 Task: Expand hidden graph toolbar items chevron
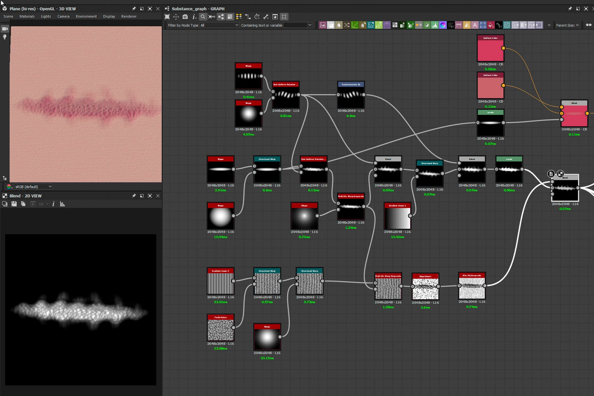pyautogui.click(x=549, y=25)
